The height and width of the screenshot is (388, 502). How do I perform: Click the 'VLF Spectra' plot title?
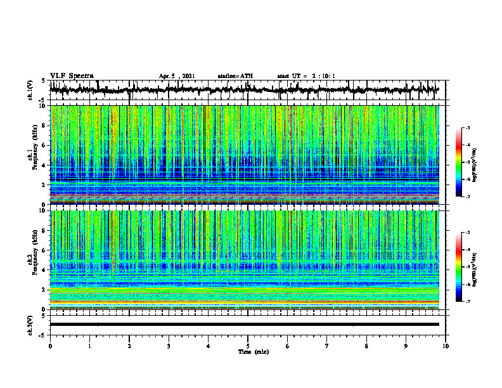[72, 76]
